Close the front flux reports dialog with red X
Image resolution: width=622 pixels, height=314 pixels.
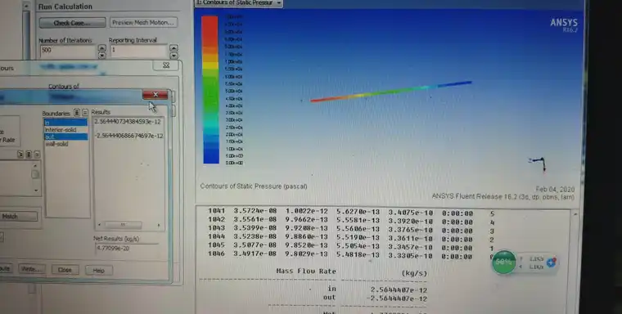pyautogui.click(x=155, y=94)
